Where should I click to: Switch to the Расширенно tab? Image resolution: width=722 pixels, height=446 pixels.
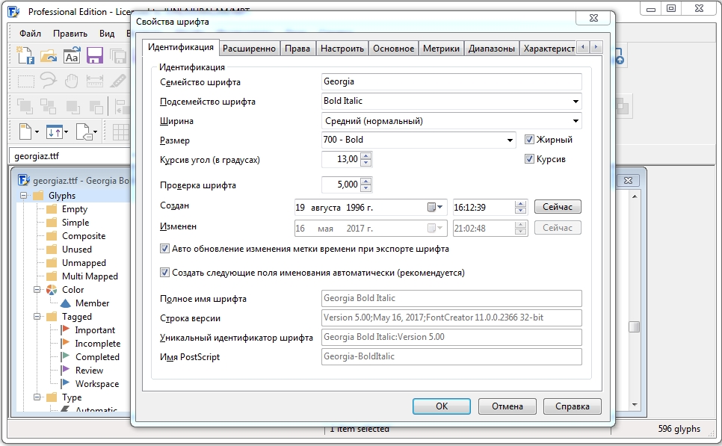(249, 49)
